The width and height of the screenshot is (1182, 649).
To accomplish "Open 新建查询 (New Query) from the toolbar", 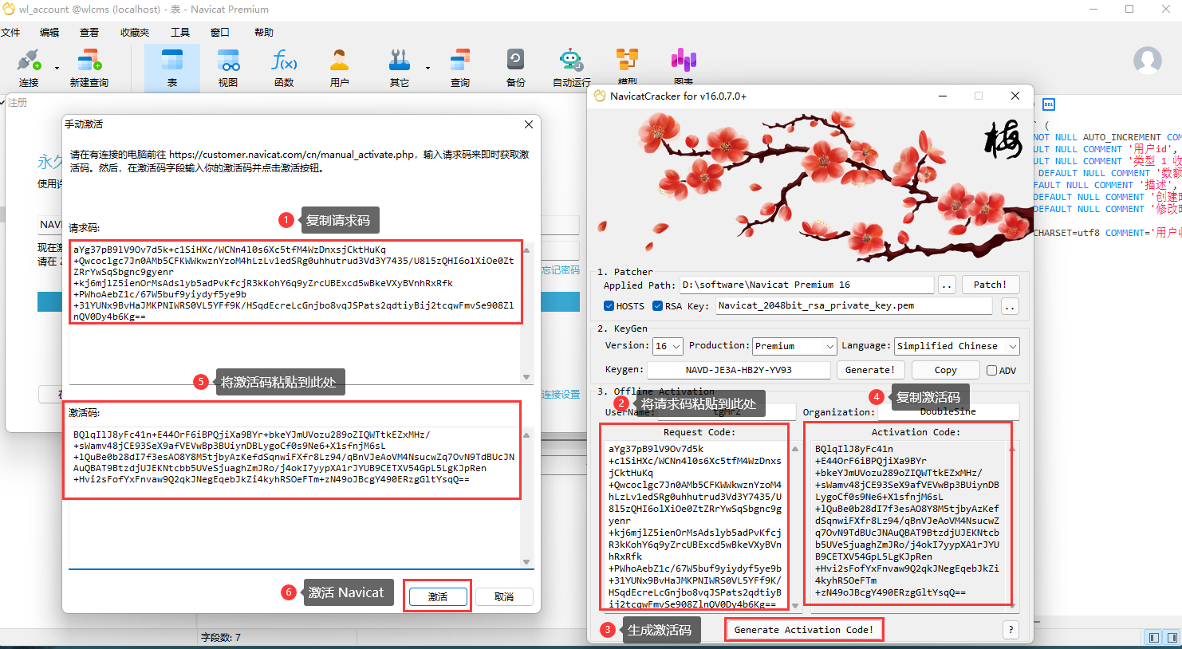I will [x=89, y=61].
